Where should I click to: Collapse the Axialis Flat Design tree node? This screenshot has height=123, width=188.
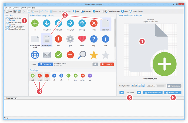[x=5, y=18]
